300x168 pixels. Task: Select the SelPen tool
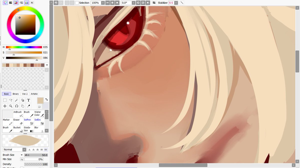point(28,121)
